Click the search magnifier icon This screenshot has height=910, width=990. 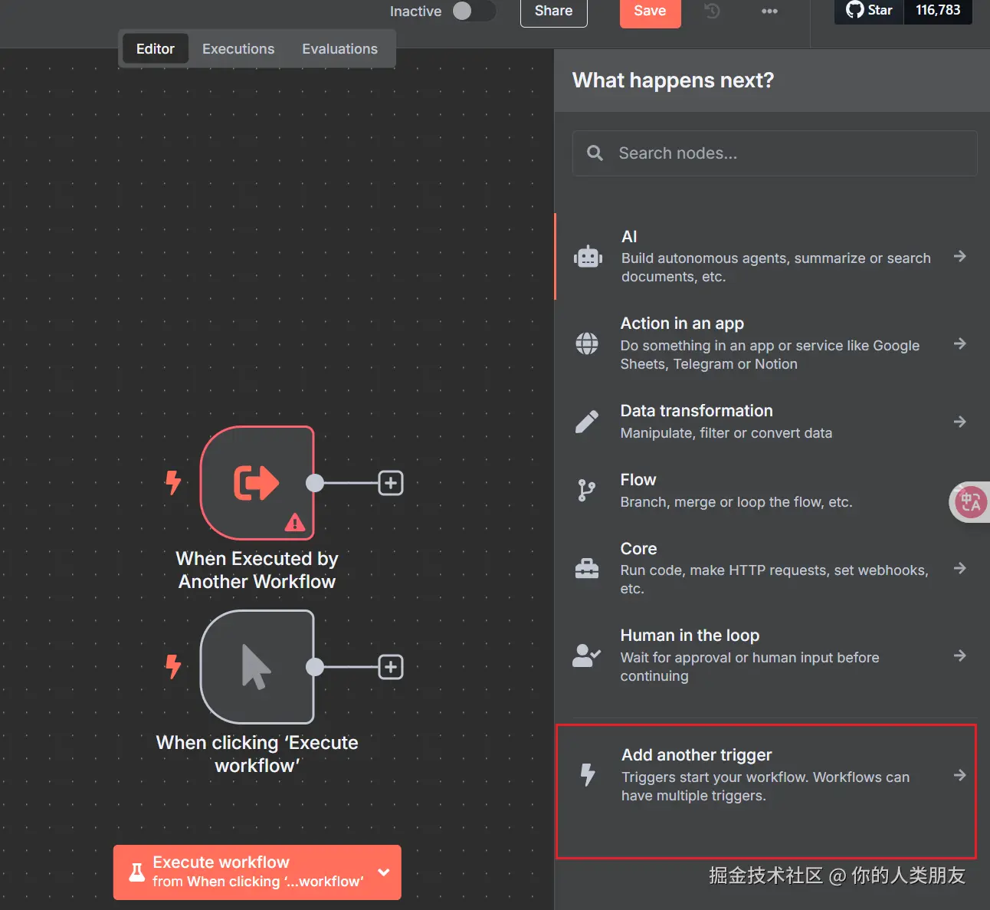coord(595,153)
